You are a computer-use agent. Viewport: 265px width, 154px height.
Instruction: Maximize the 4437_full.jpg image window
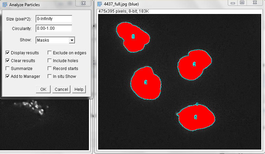pos(242,2)
